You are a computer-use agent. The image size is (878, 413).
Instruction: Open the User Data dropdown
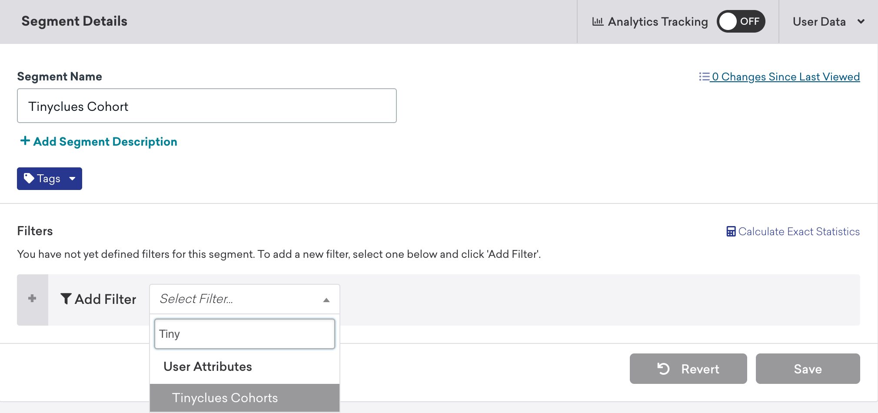[x=828, y=21]
